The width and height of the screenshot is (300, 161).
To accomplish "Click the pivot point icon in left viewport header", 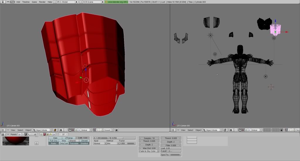I will point(61,130).
